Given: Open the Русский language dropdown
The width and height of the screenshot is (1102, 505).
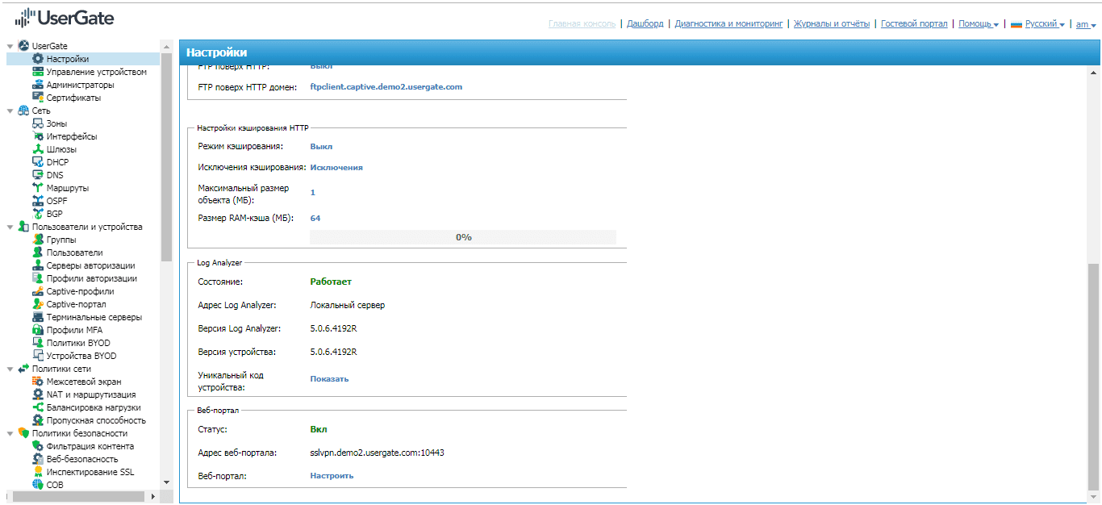Looking at the screenshot, I should coord(1038,24).
